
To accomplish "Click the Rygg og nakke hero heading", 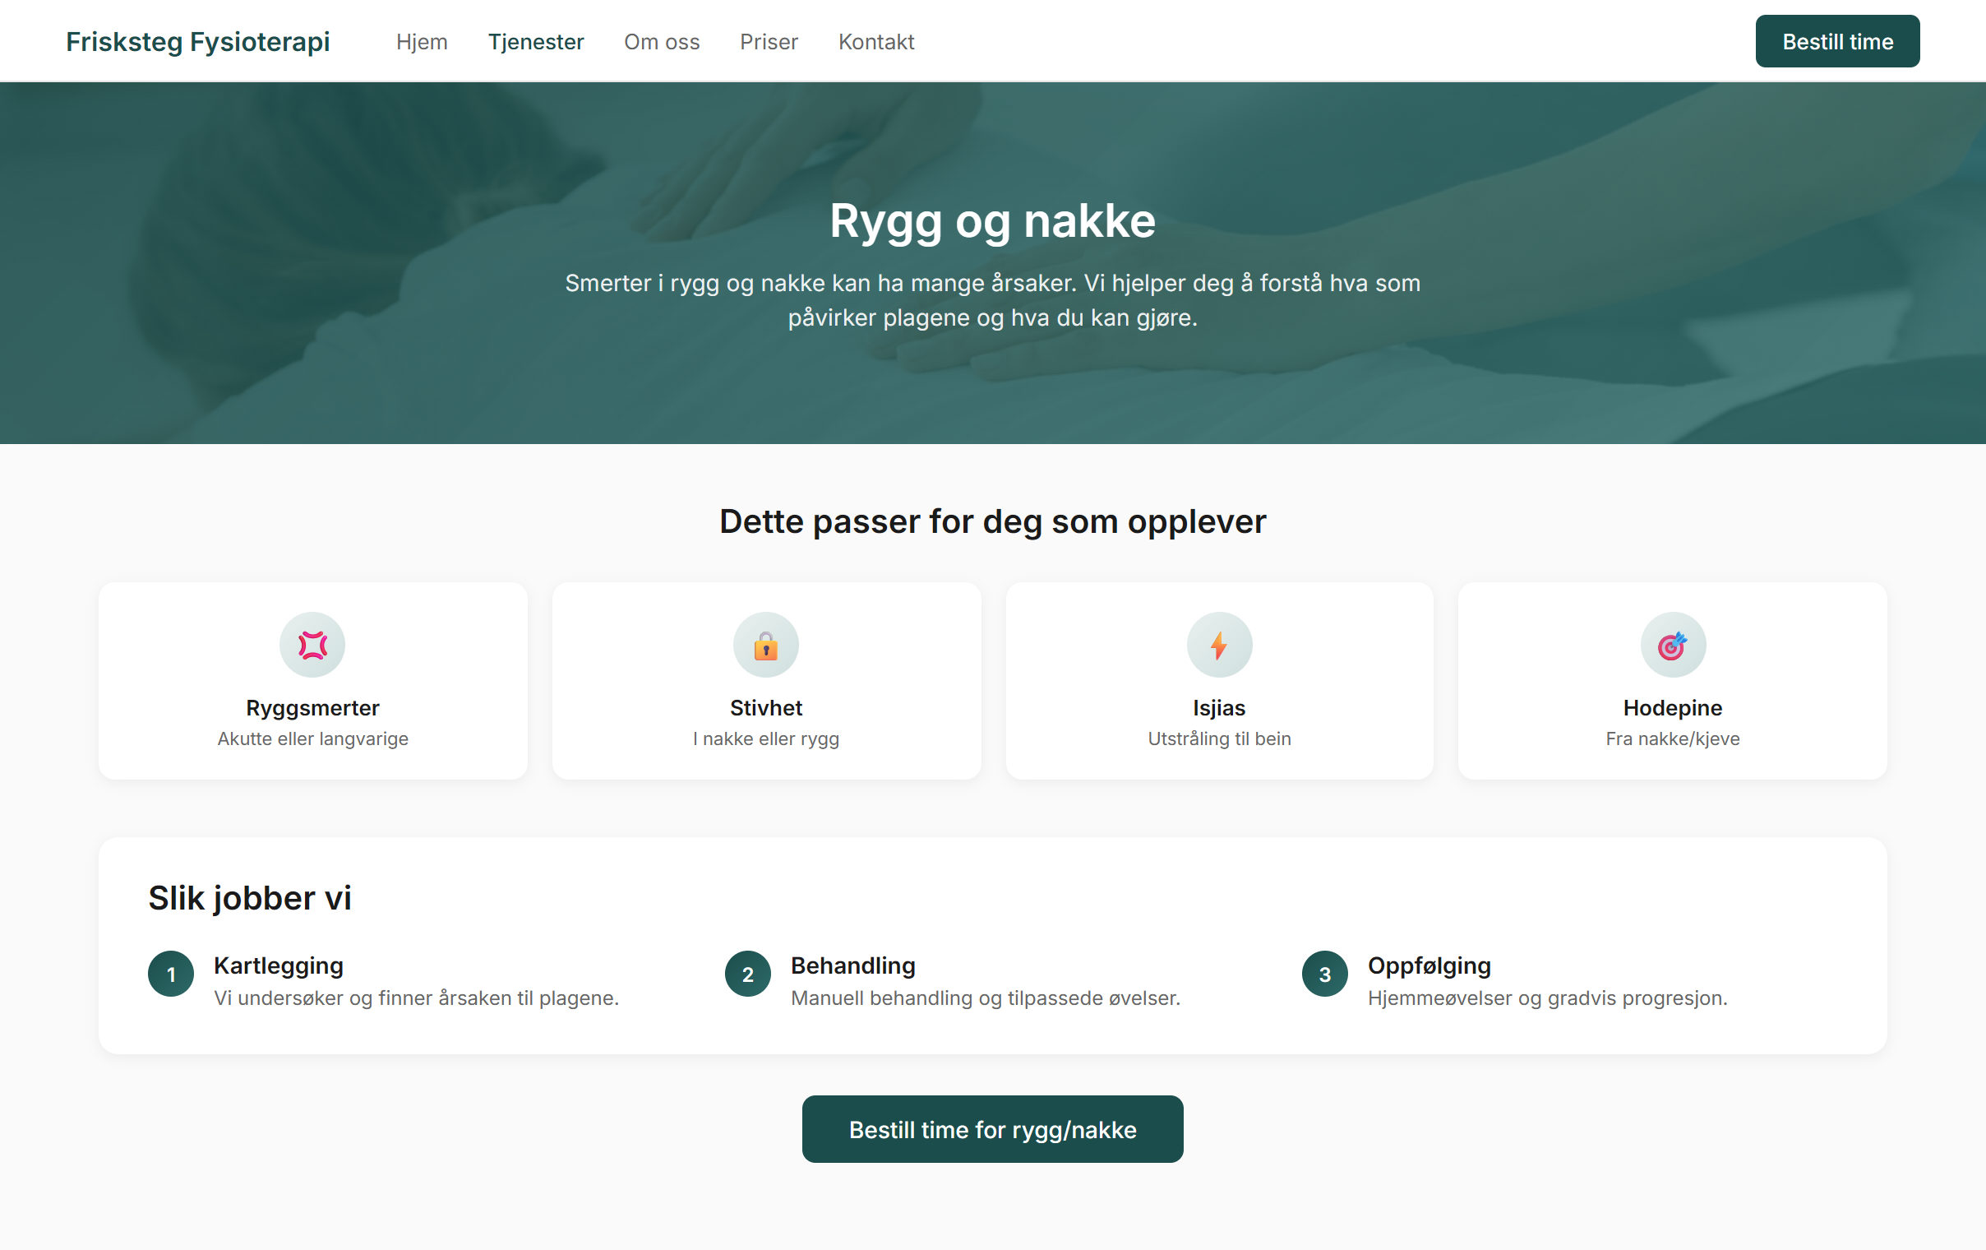I will (x=992, y=220).
